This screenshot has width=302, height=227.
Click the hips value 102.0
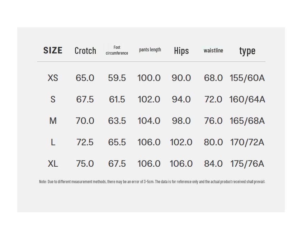pos(181,142)
